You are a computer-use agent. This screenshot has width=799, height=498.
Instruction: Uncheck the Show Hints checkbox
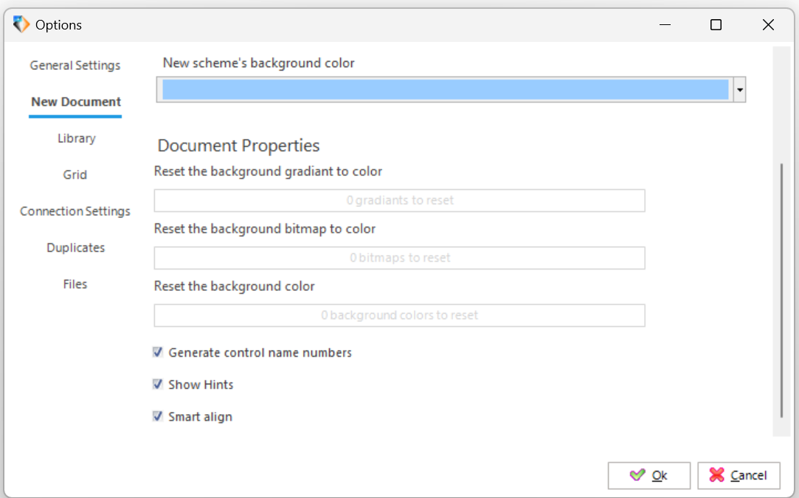coord(157,384)
